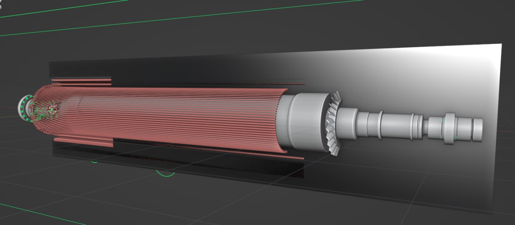Click the triple-grooved ring section on shaft
The height and width of the screenshot is (225, 515).
pyautogui.click(x=417, y=126)
